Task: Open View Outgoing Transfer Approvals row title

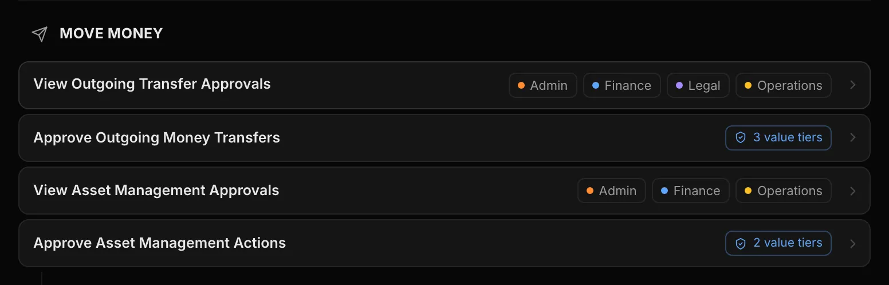Action: tap(152, 84)
